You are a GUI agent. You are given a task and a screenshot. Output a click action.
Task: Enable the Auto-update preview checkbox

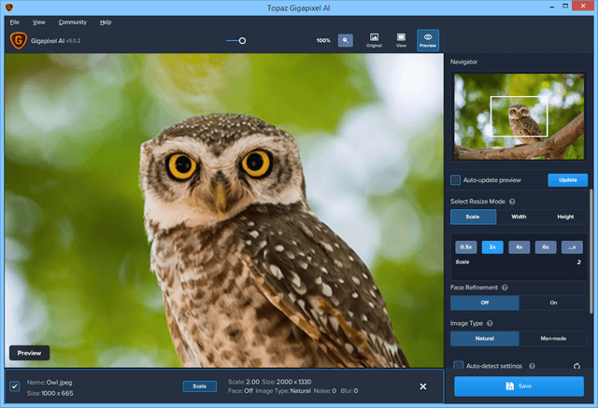click(x=456, y=180)
